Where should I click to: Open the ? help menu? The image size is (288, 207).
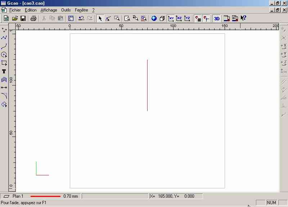(x=93, y=10)
